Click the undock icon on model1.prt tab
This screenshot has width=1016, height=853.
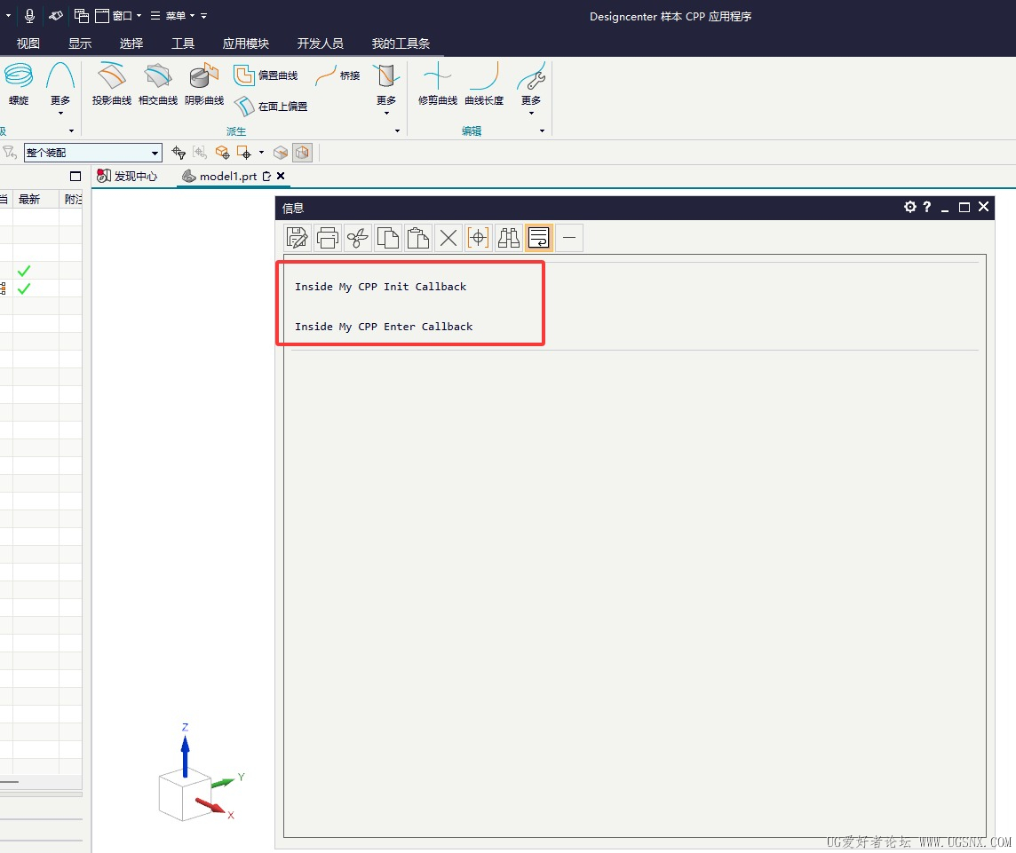[x=266, y=176]
